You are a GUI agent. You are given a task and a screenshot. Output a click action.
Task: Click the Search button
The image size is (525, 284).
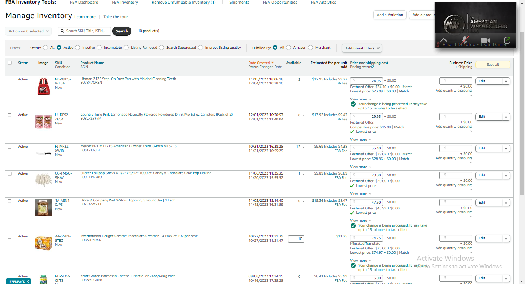(x=122, y=31)
